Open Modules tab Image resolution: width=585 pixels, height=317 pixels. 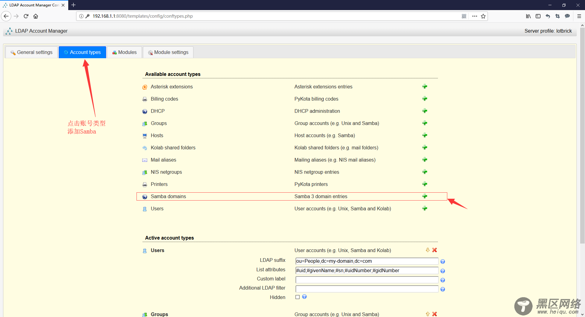tap(124, 52)
